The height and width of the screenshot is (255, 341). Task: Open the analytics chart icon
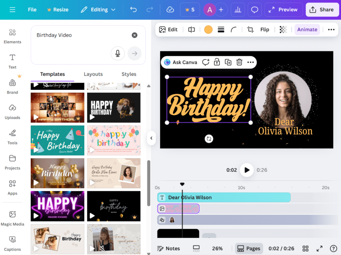(x=238, y=10)
